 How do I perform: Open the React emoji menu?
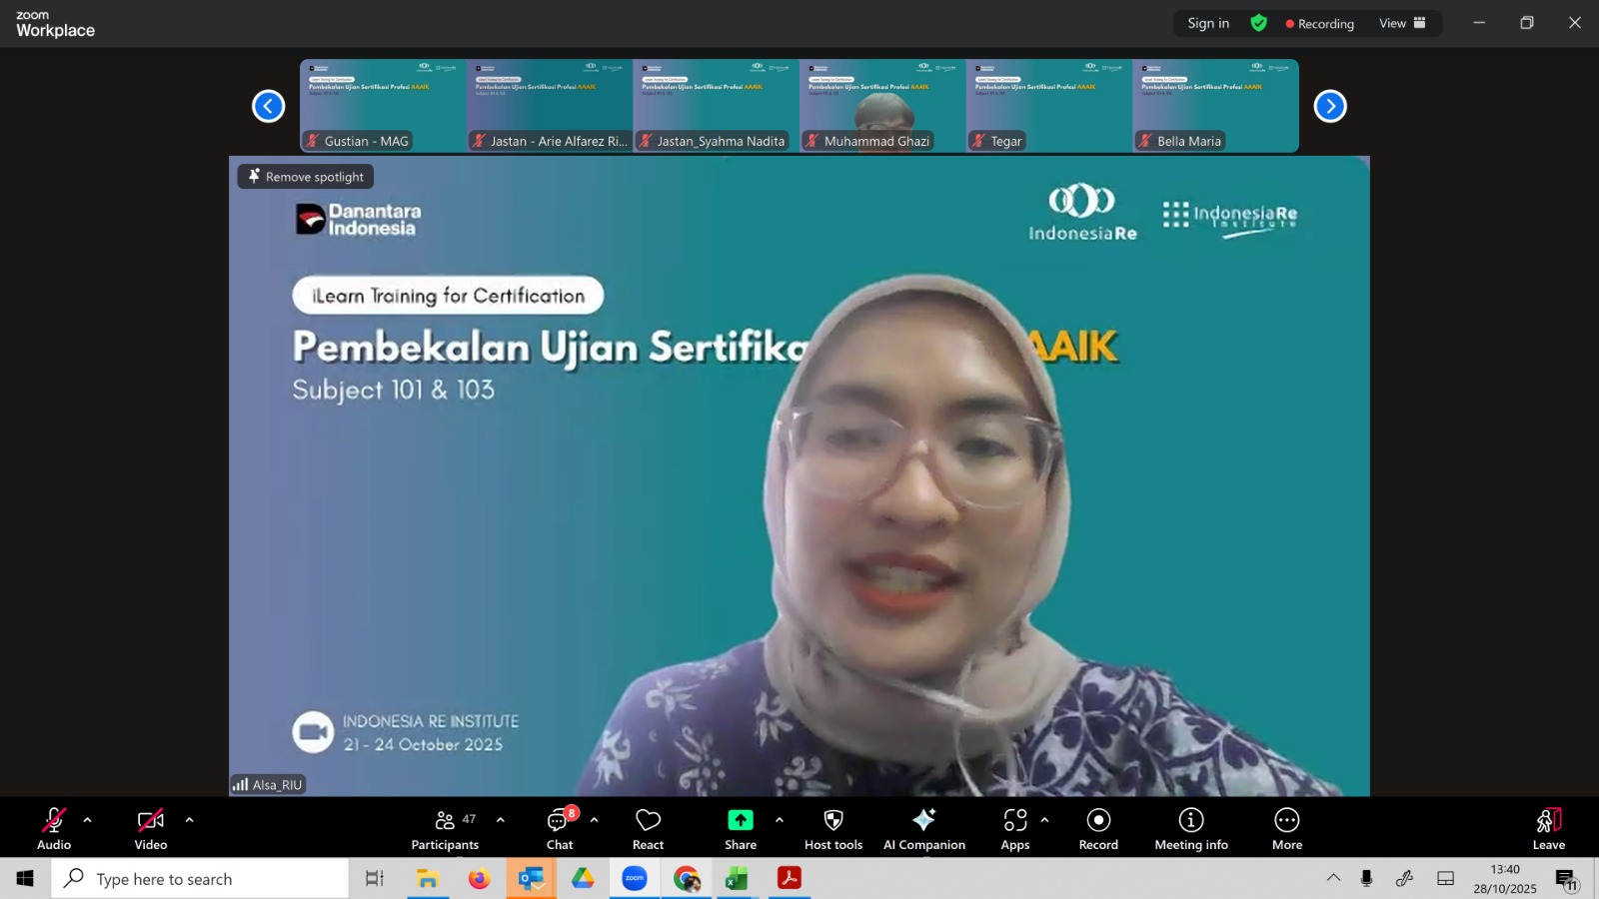[648, 829]
